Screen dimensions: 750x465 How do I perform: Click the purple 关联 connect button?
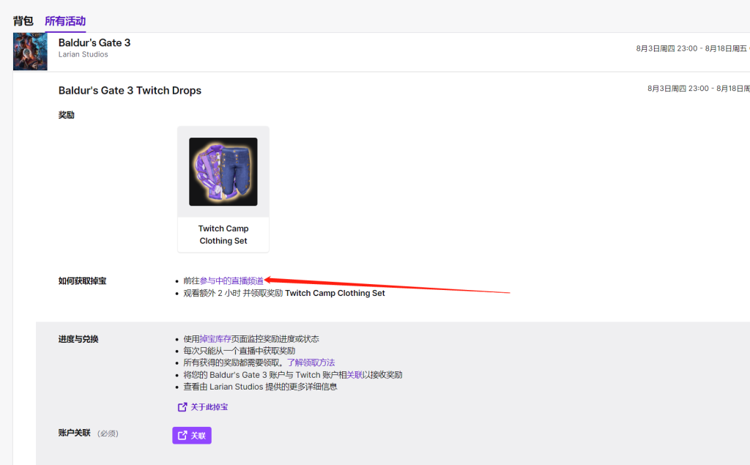[x=192, y=435]
